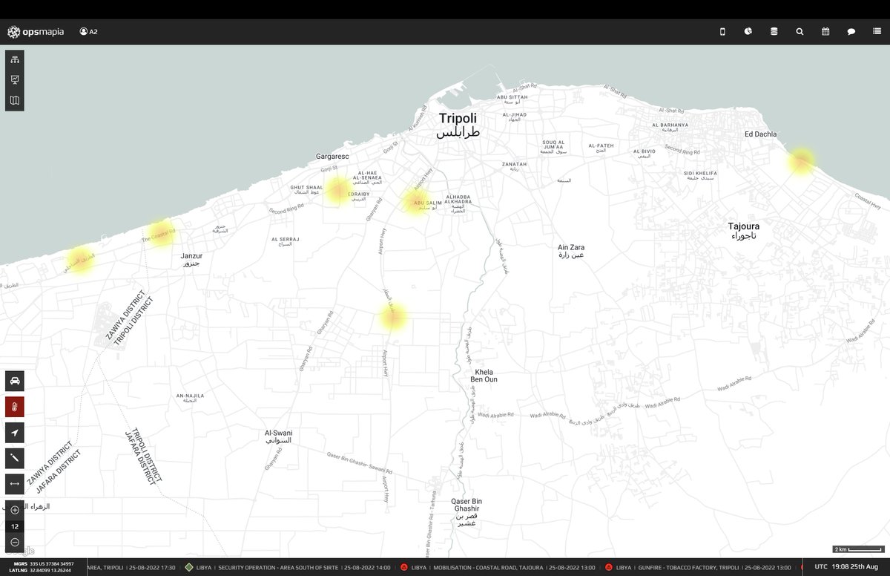This screenshot has width=890, height=576.
Task: Open the list view icon
Action: [877, 32]
